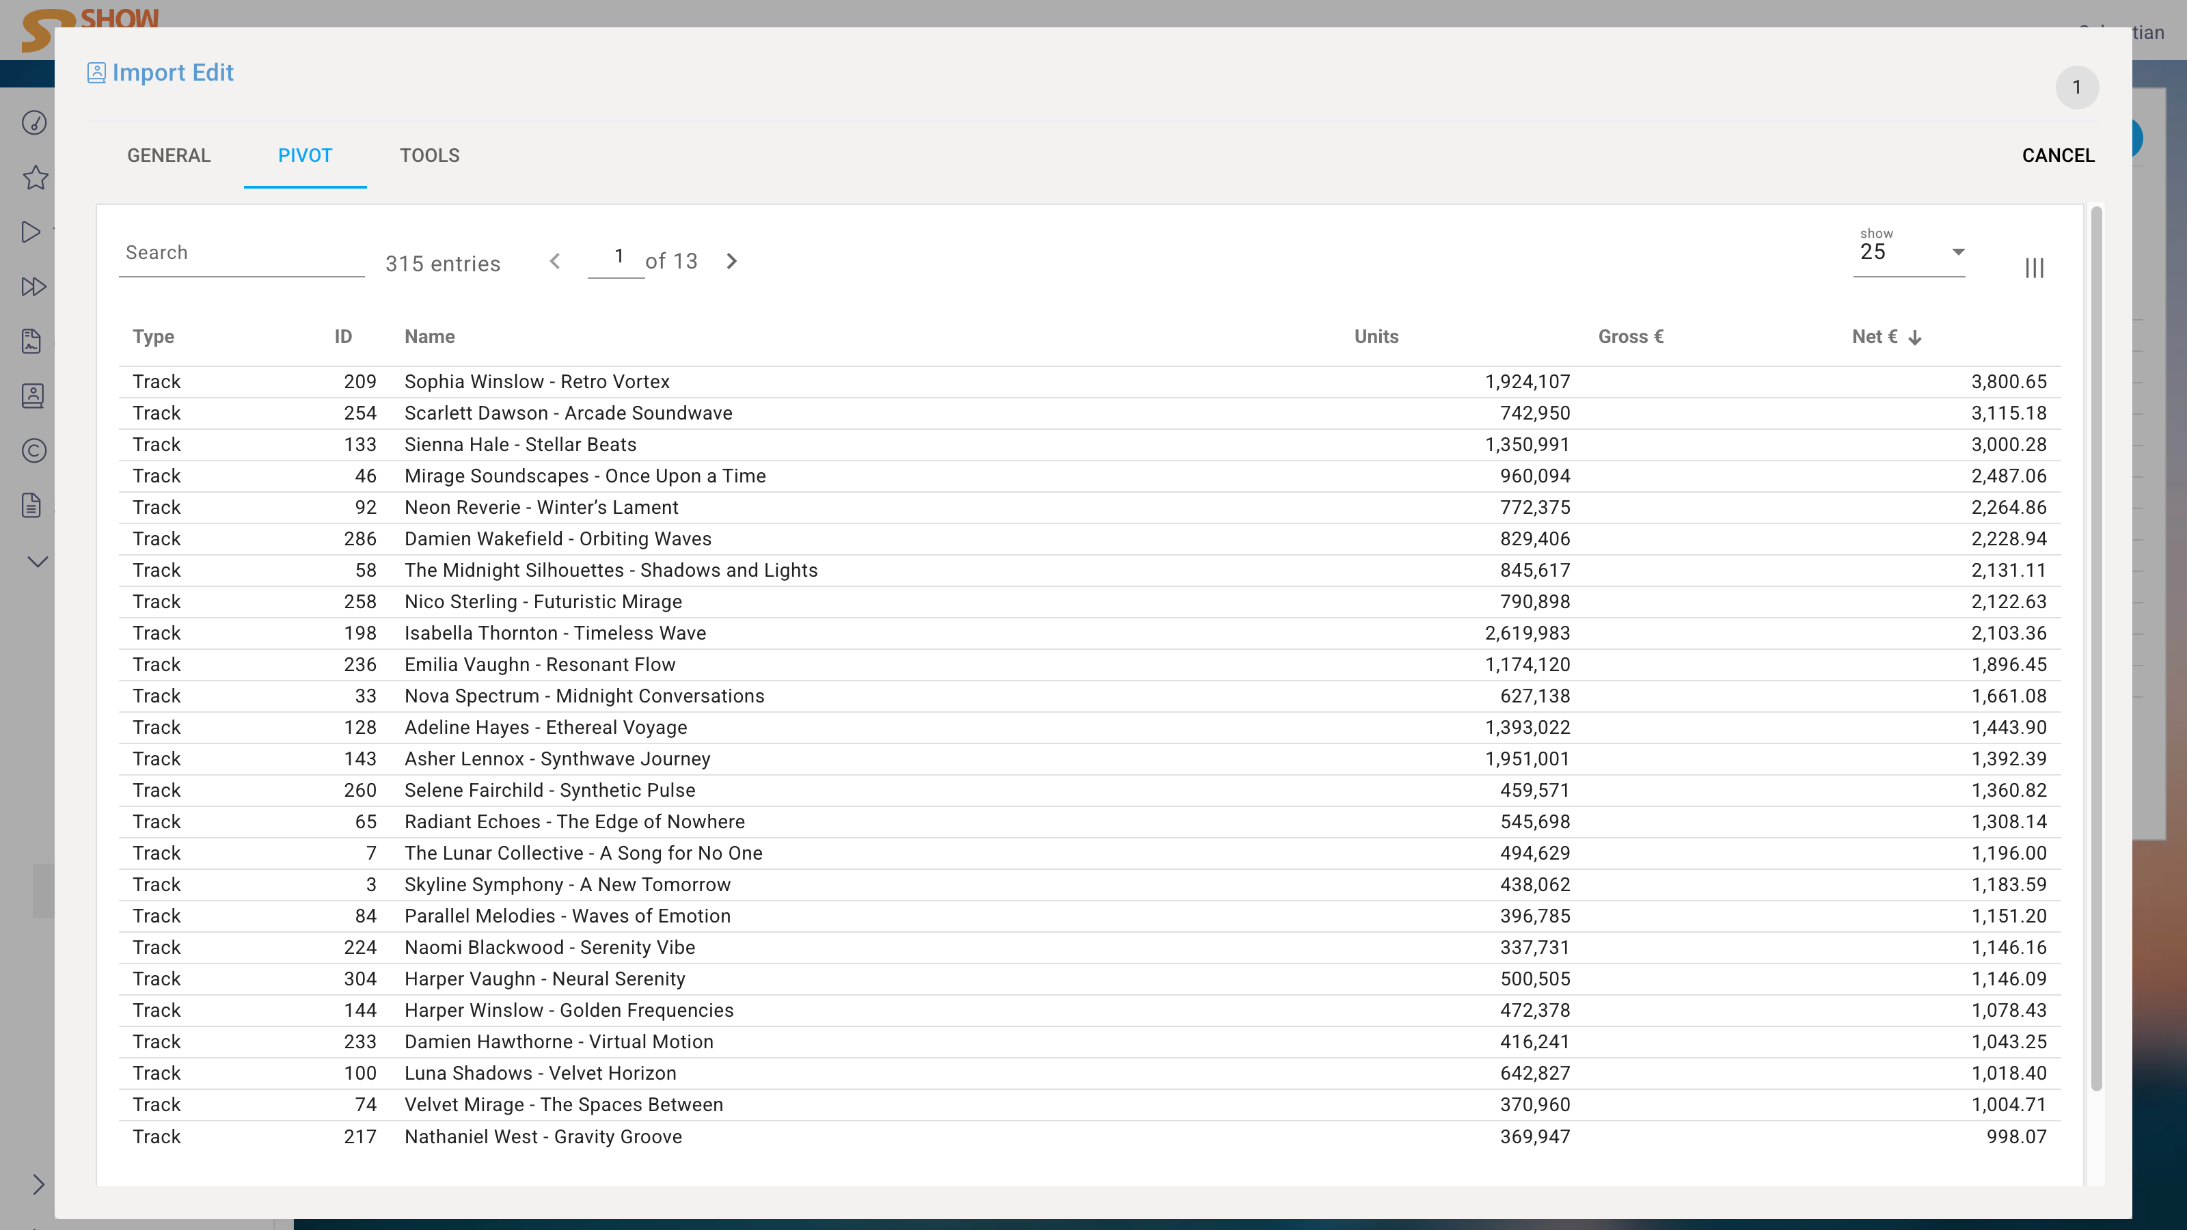Sort the table by the Units column
2187x1230 pixels.
1375,336
